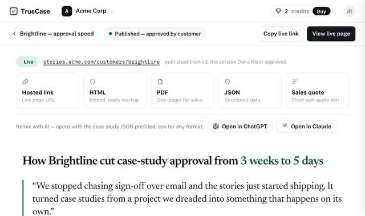Click the Claude starburst logo icon

(285, 126)
